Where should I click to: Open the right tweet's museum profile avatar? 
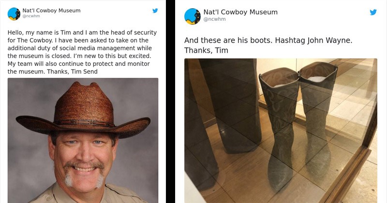point(193,16)
